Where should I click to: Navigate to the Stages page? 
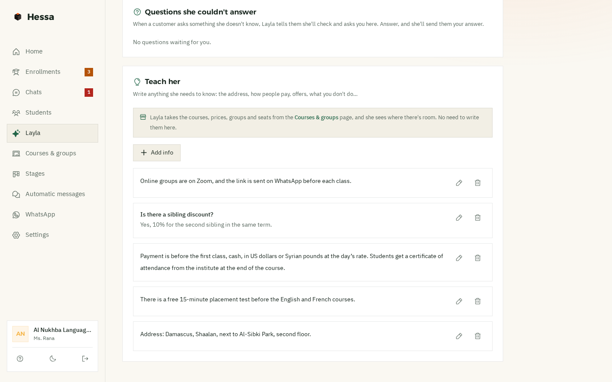(x=52, y=174)
